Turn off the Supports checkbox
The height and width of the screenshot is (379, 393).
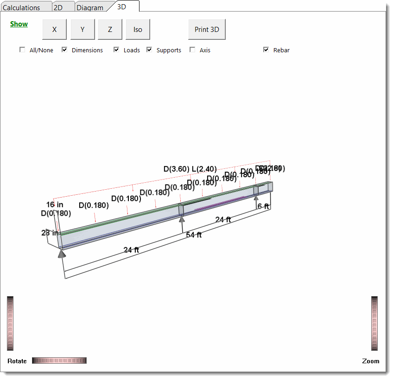point(149,49)
